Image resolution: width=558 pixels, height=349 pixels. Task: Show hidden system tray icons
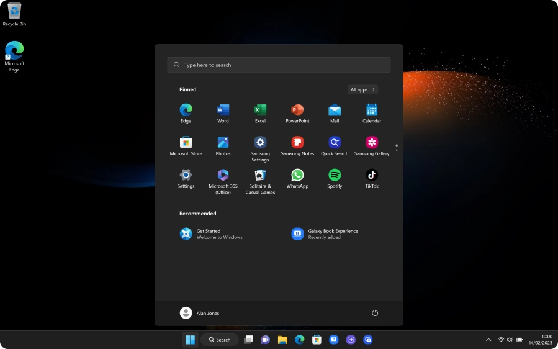click(488, 340)
